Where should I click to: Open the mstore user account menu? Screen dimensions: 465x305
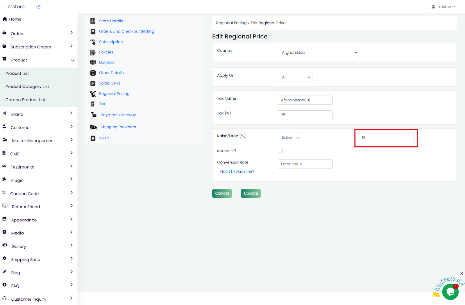(x=443, y=7)
